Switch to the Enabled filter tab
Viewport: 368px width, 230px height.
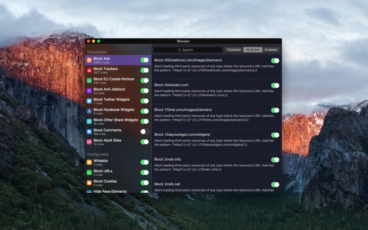coord(271,50)
